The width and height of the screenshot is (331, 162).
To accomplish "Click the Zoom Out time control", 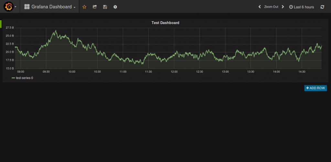I will click(x=271, y=7).
